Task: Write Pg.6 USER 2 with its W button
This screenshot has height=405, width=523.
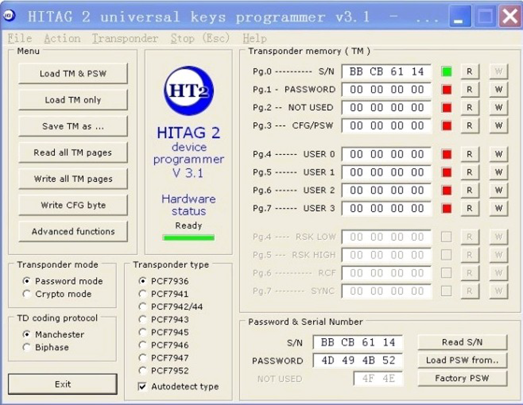Action: (x=498, y=190)
